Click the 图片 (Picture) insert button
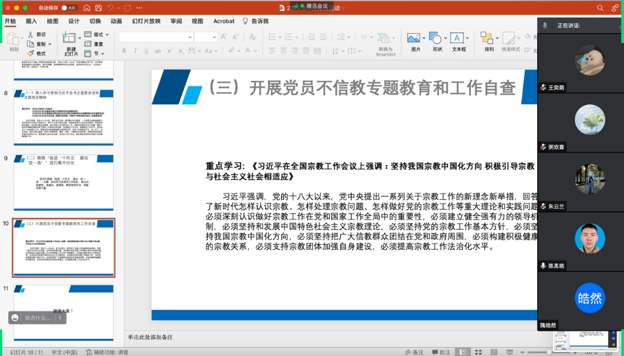Viewport: 624px width, 356px height. (415, 42)
